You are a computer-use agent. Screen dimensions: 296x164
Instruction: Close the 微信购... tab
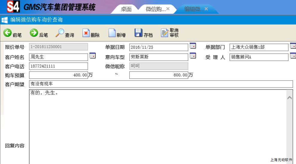(x=168, y=9)
